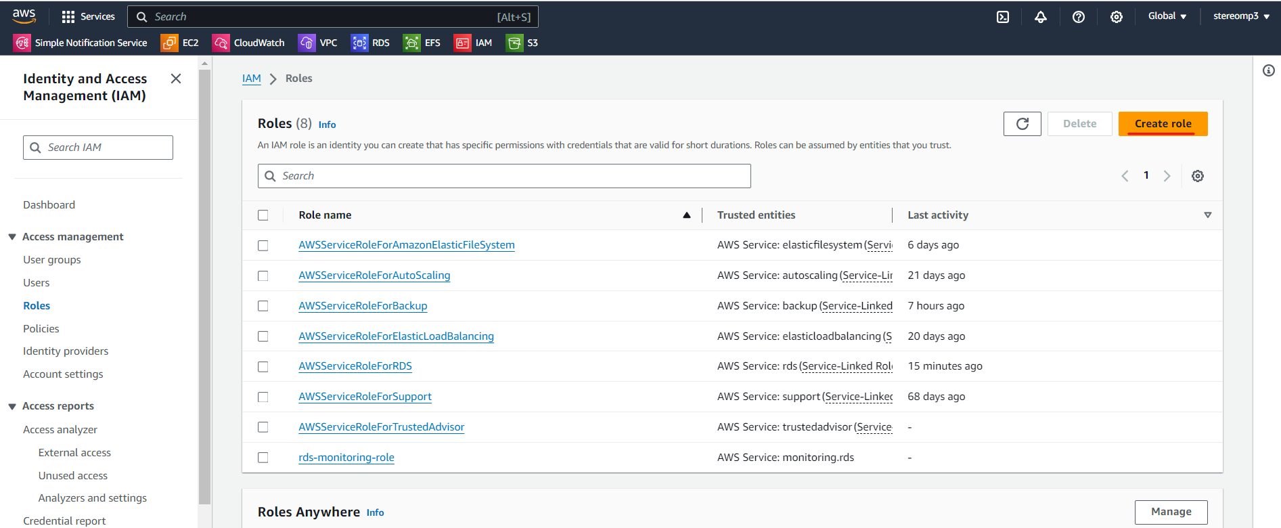Click the Create role button
The width and height of the screenshot is (1281, 528).
click(x=1163, y=124)
